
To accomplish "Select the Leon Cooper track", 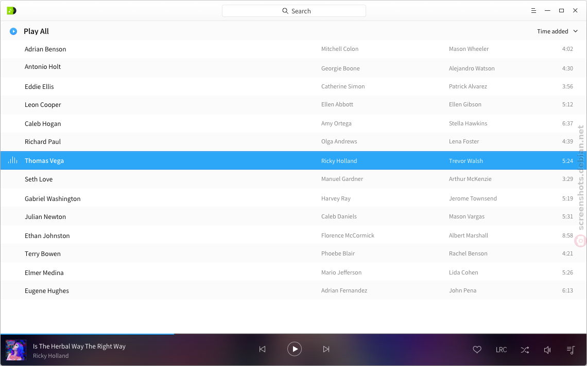I will coord(293,105).
